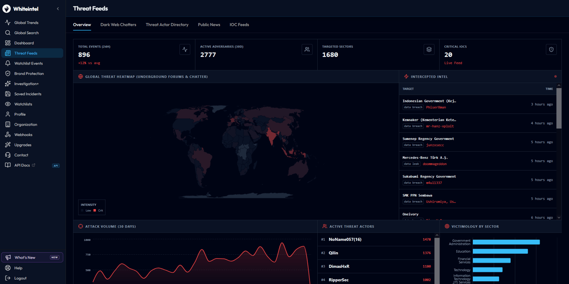Image resolution: width=569 pixels, height=284 pixels.
Task: Open Brand Protection page
Action: click(x=32, y=73)
